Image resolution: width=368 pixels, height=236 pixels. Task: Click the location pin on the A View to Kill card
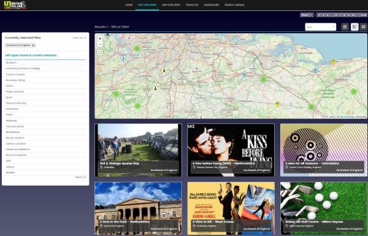pyautogui.click(x=194, y=226)
